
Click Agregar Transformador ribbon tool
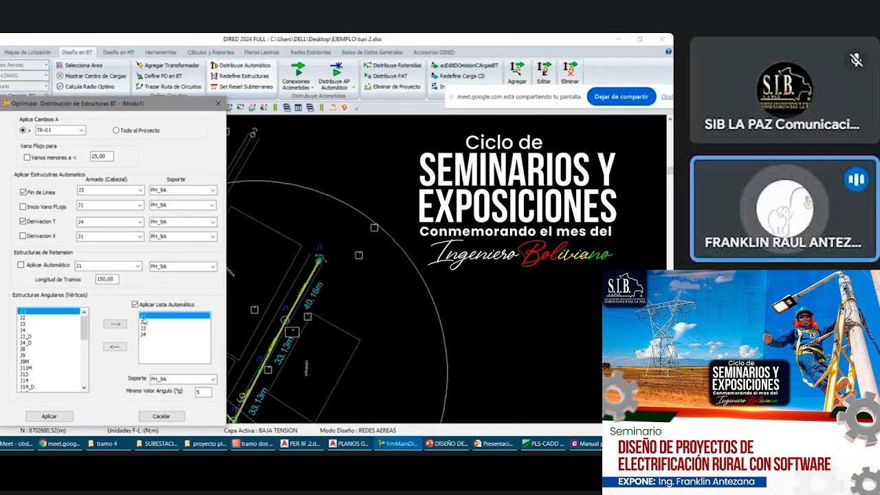click(x=167, y=65)
